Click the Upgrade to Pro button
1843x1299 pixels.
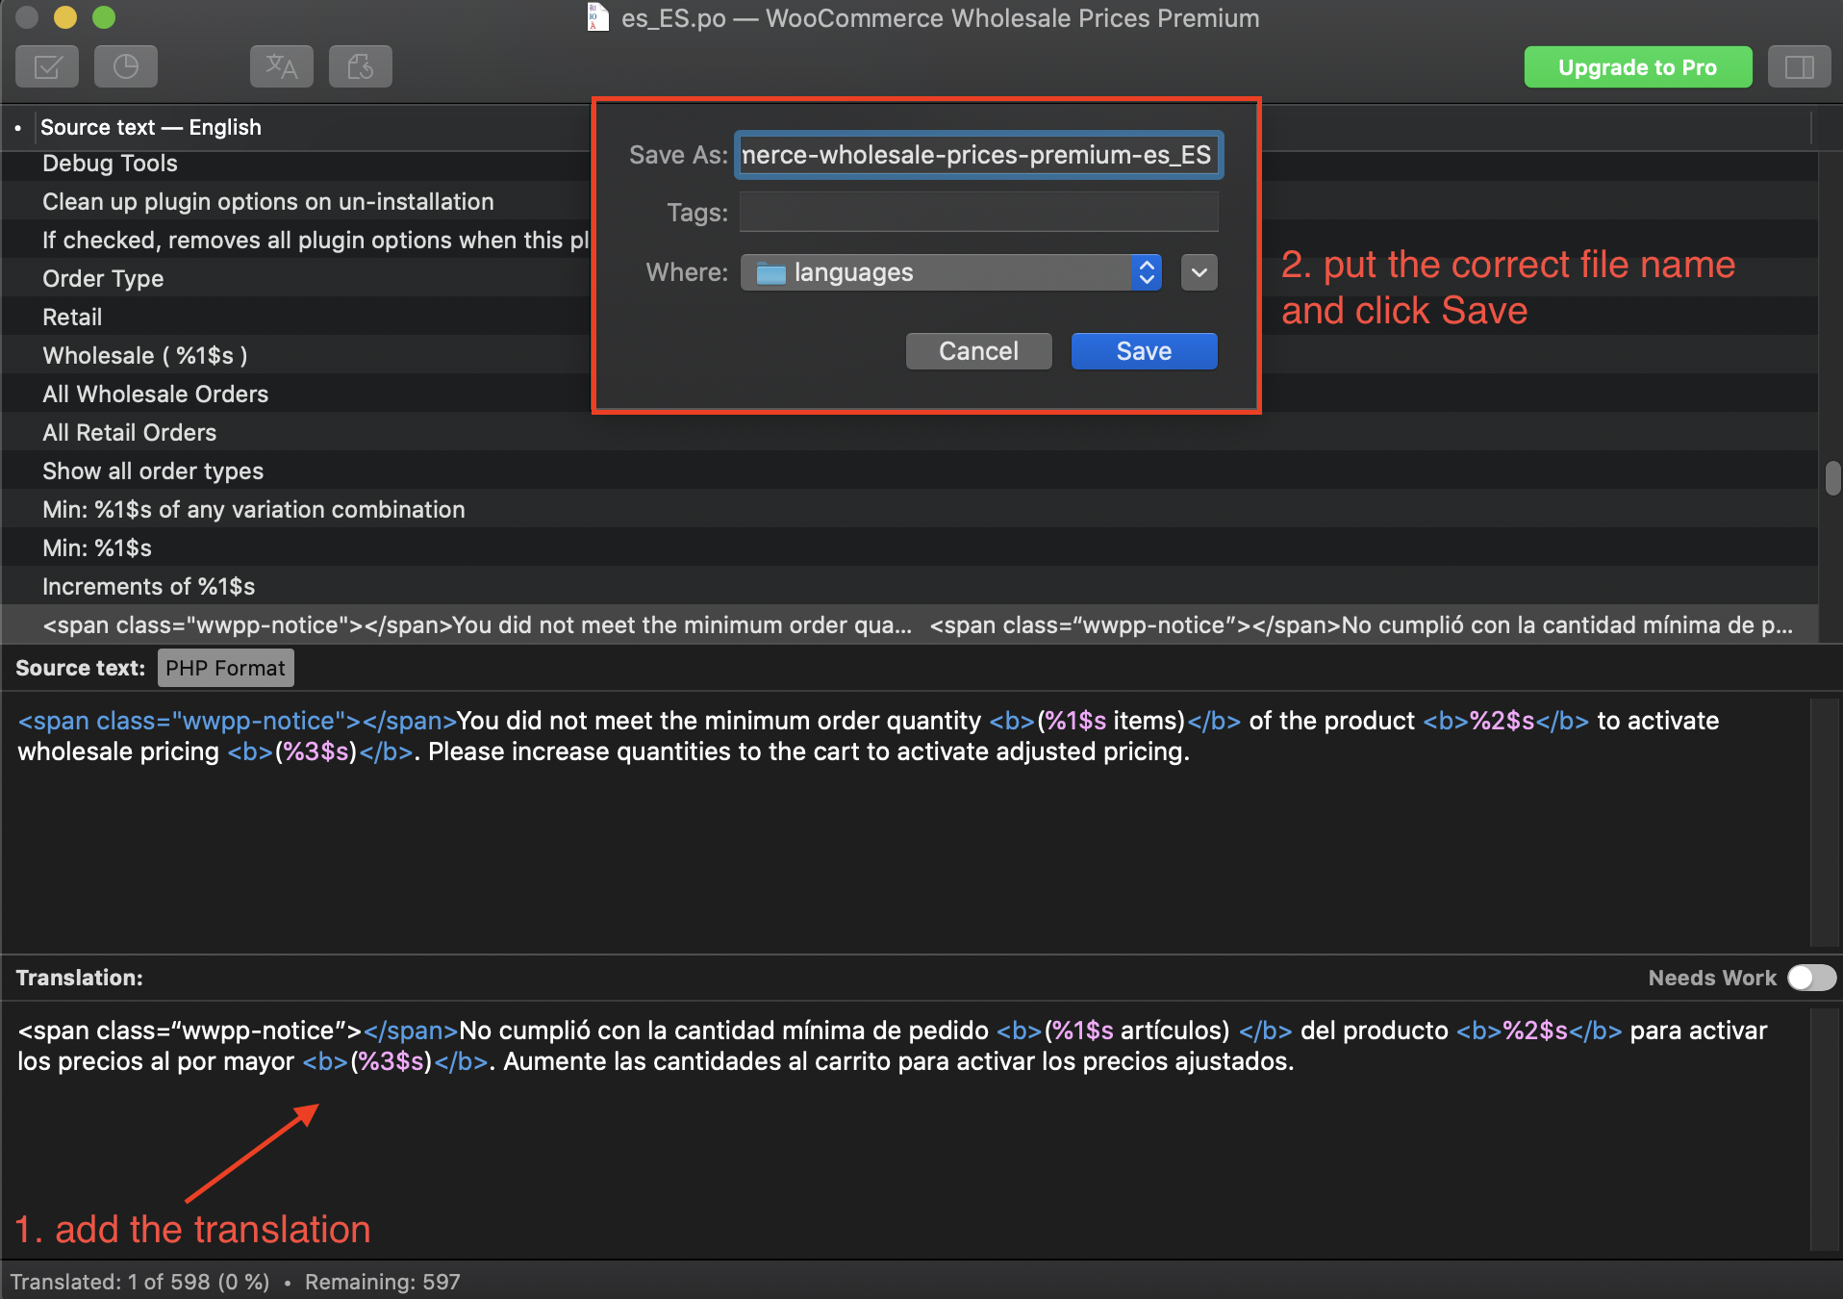(1637, 67)
